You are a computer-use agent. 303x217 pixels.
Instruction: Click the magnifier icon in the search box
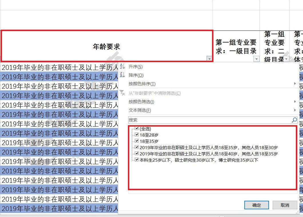[x=294, y=120]
